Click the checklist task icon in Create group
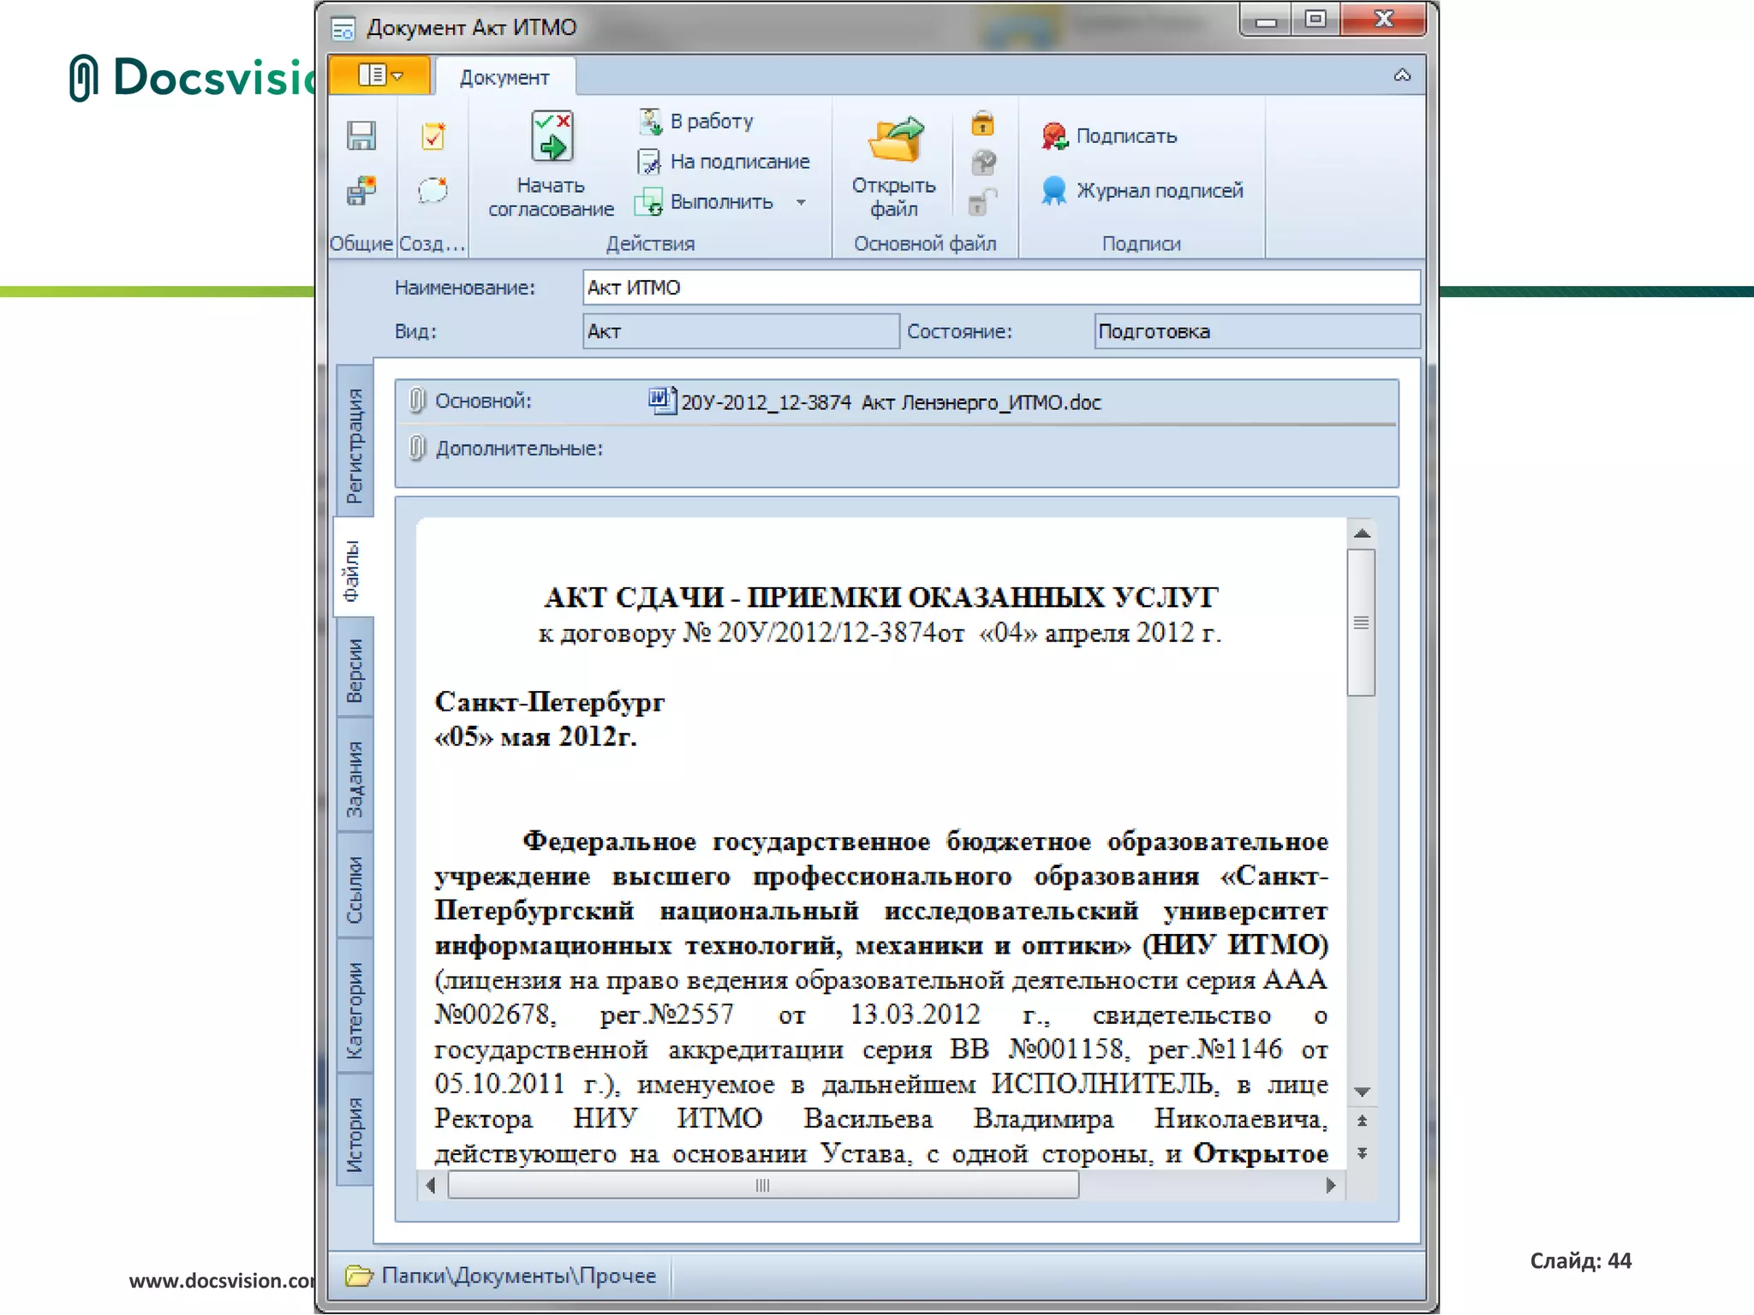The width and height of the screenshot is (1754, 1315). click(x=433, y=136)
